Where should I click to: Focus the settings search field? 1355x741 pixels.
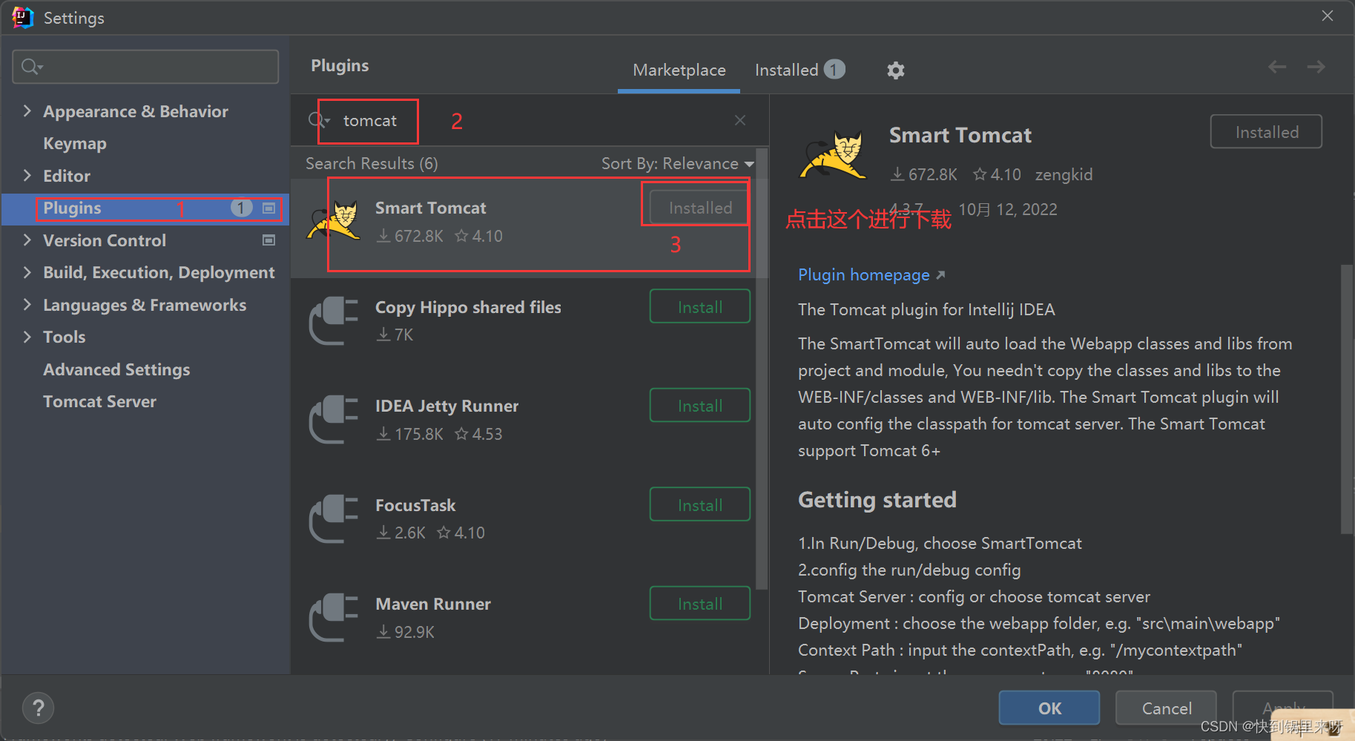(x=145, y=67)
